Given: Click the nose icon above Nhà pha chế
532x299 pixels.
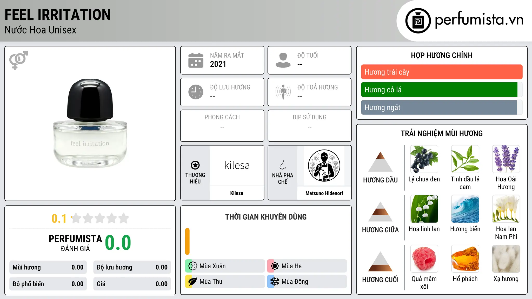Looking at the screenshot, I should pyautogui.click(x=283, y=165).
